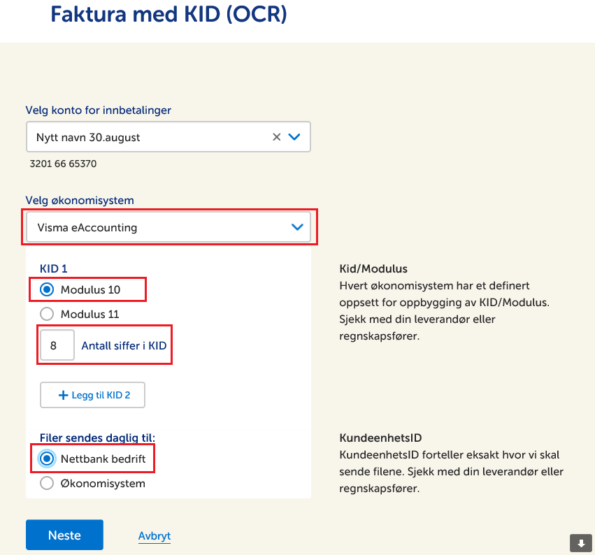This screenshot has height=555, width=595.
Task: Open the økonomisystem chevron next to Visma eAccounting
Action: (297, 226)
